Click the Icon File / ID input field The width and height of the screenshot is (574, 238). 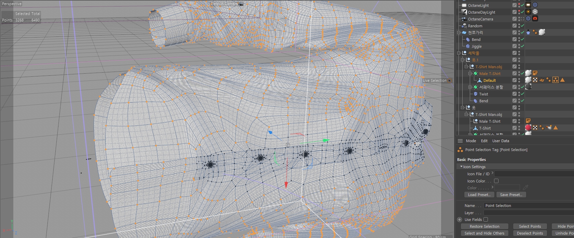coord(534,174)
